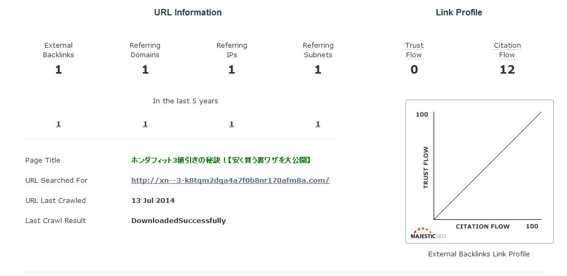
Task: Open the URL Searched For hyperlink
Action: pos(230,181)
